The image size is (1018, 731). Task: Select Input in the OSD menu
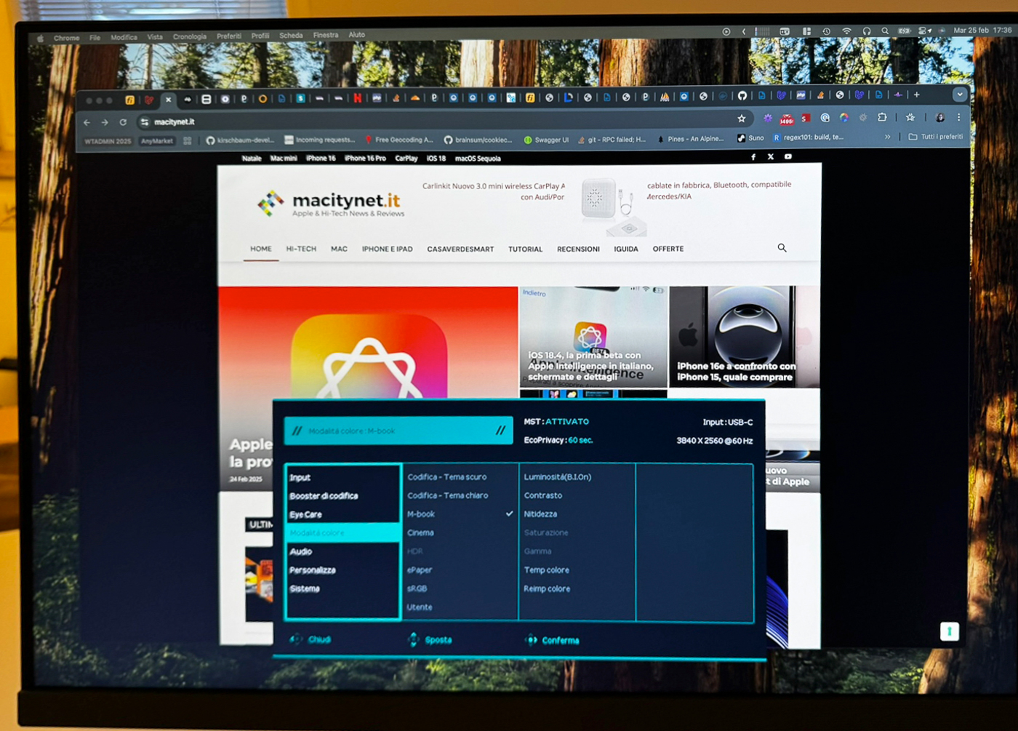point(300,478)
